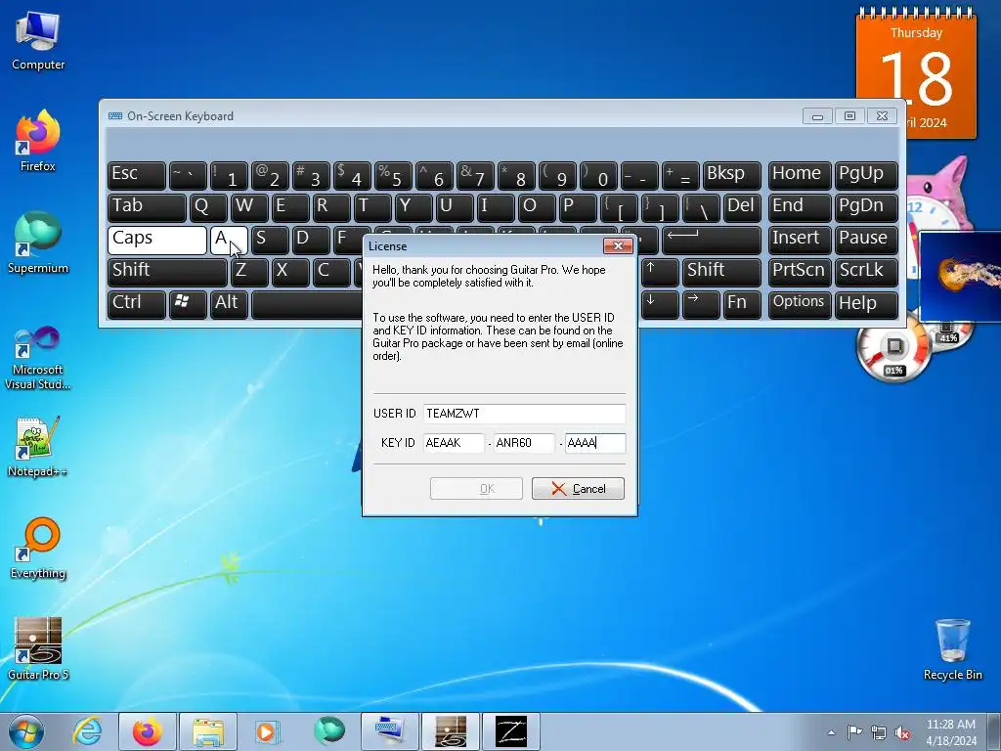Click the Insert key on keyboard

pos(800,240)
